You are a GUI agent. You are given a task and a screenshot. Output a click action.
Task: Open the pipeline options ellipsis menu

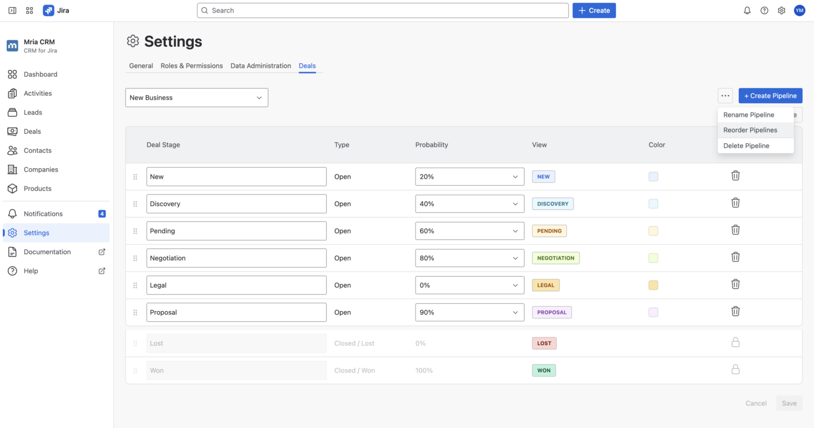pyautogui.click(x=725, y=95)
